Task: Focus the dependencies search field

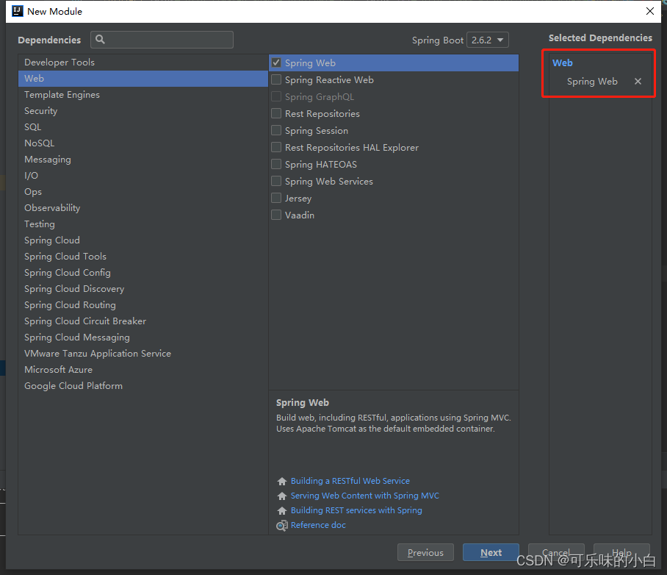Action: pyautogui.click(x=162, y=40)
